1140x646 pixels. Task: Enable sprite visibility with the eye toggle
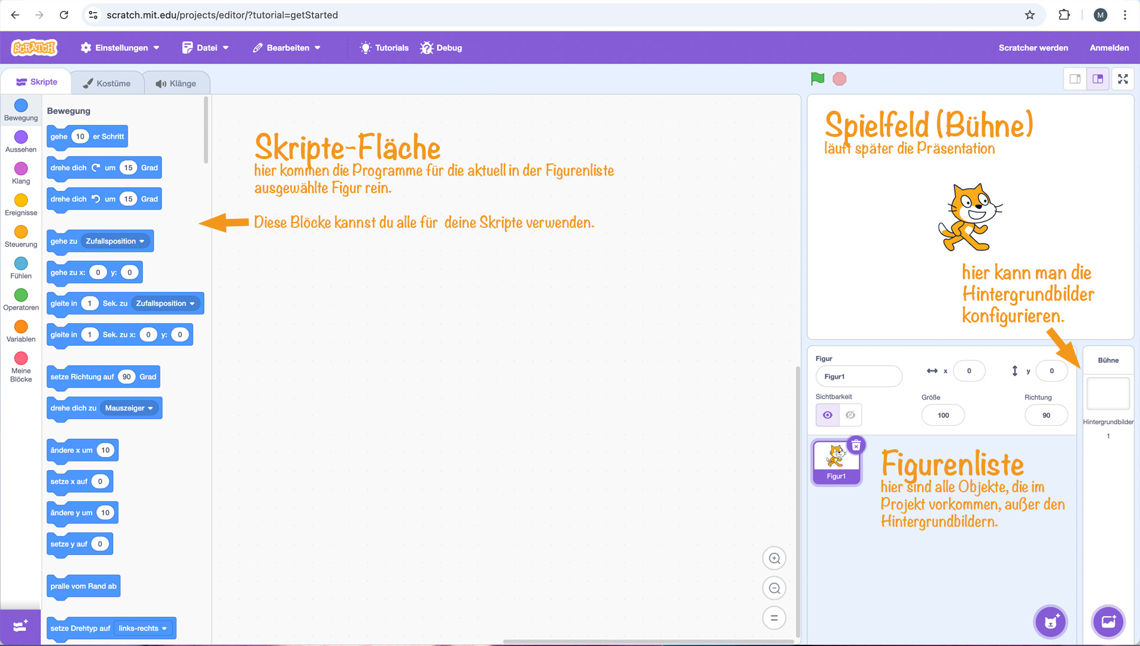tap(828, 415)
